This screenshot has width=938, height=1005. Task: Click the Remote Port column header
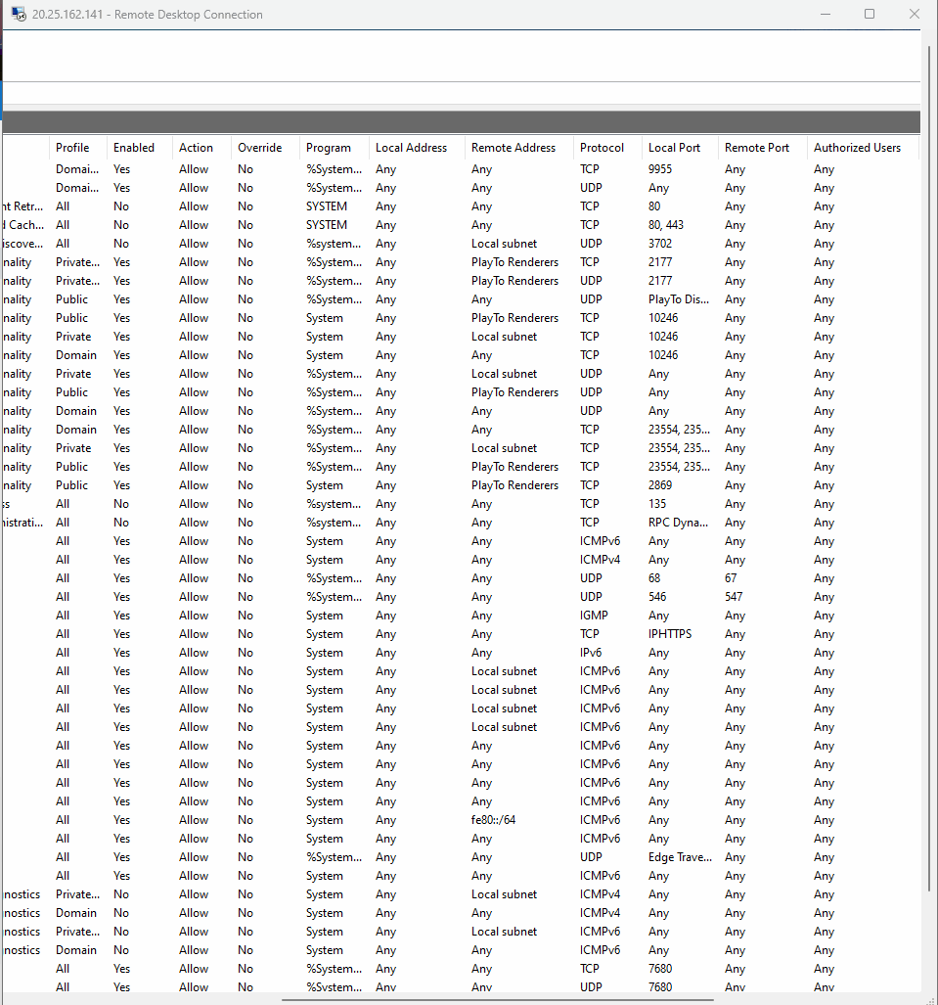pos(757,148)
